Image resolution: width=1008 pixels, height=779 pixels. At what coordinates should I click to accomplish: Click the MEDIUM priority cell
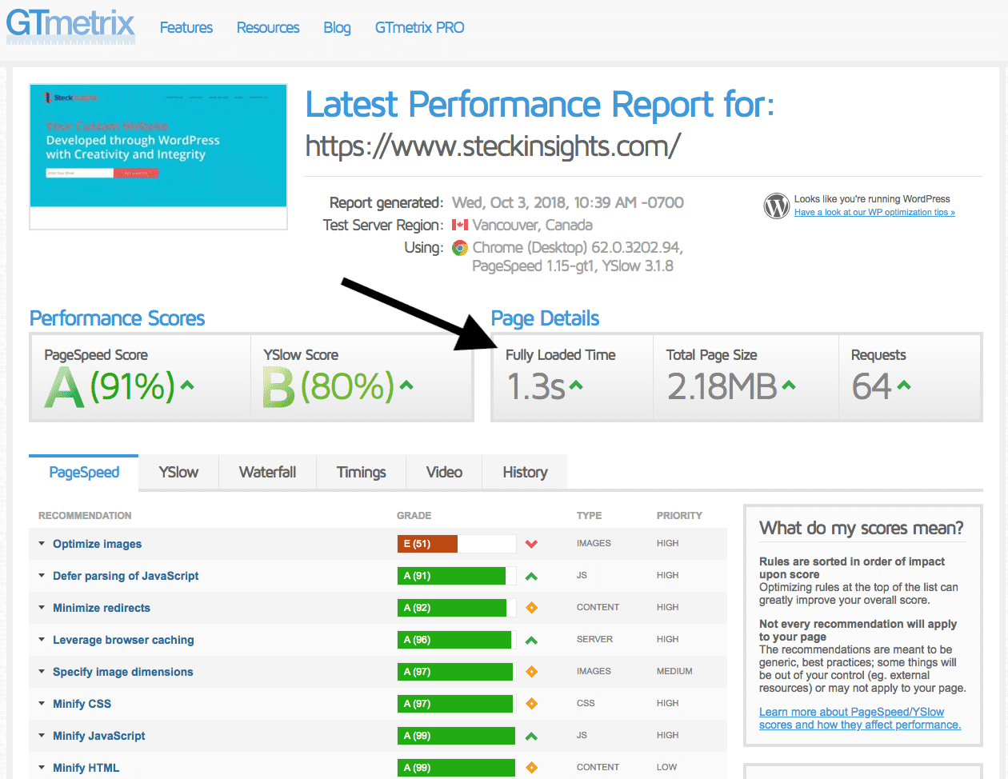coord(674,672)
